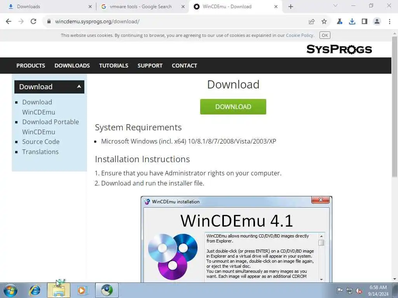Open the Chrome profile avatar

click(x=377, y=22)
